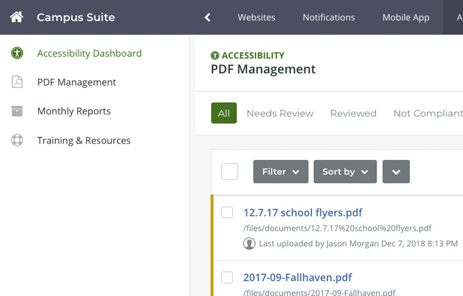Click the Training & Resources lifebuoy icon

pyautogui.click(x=17, y=140)
